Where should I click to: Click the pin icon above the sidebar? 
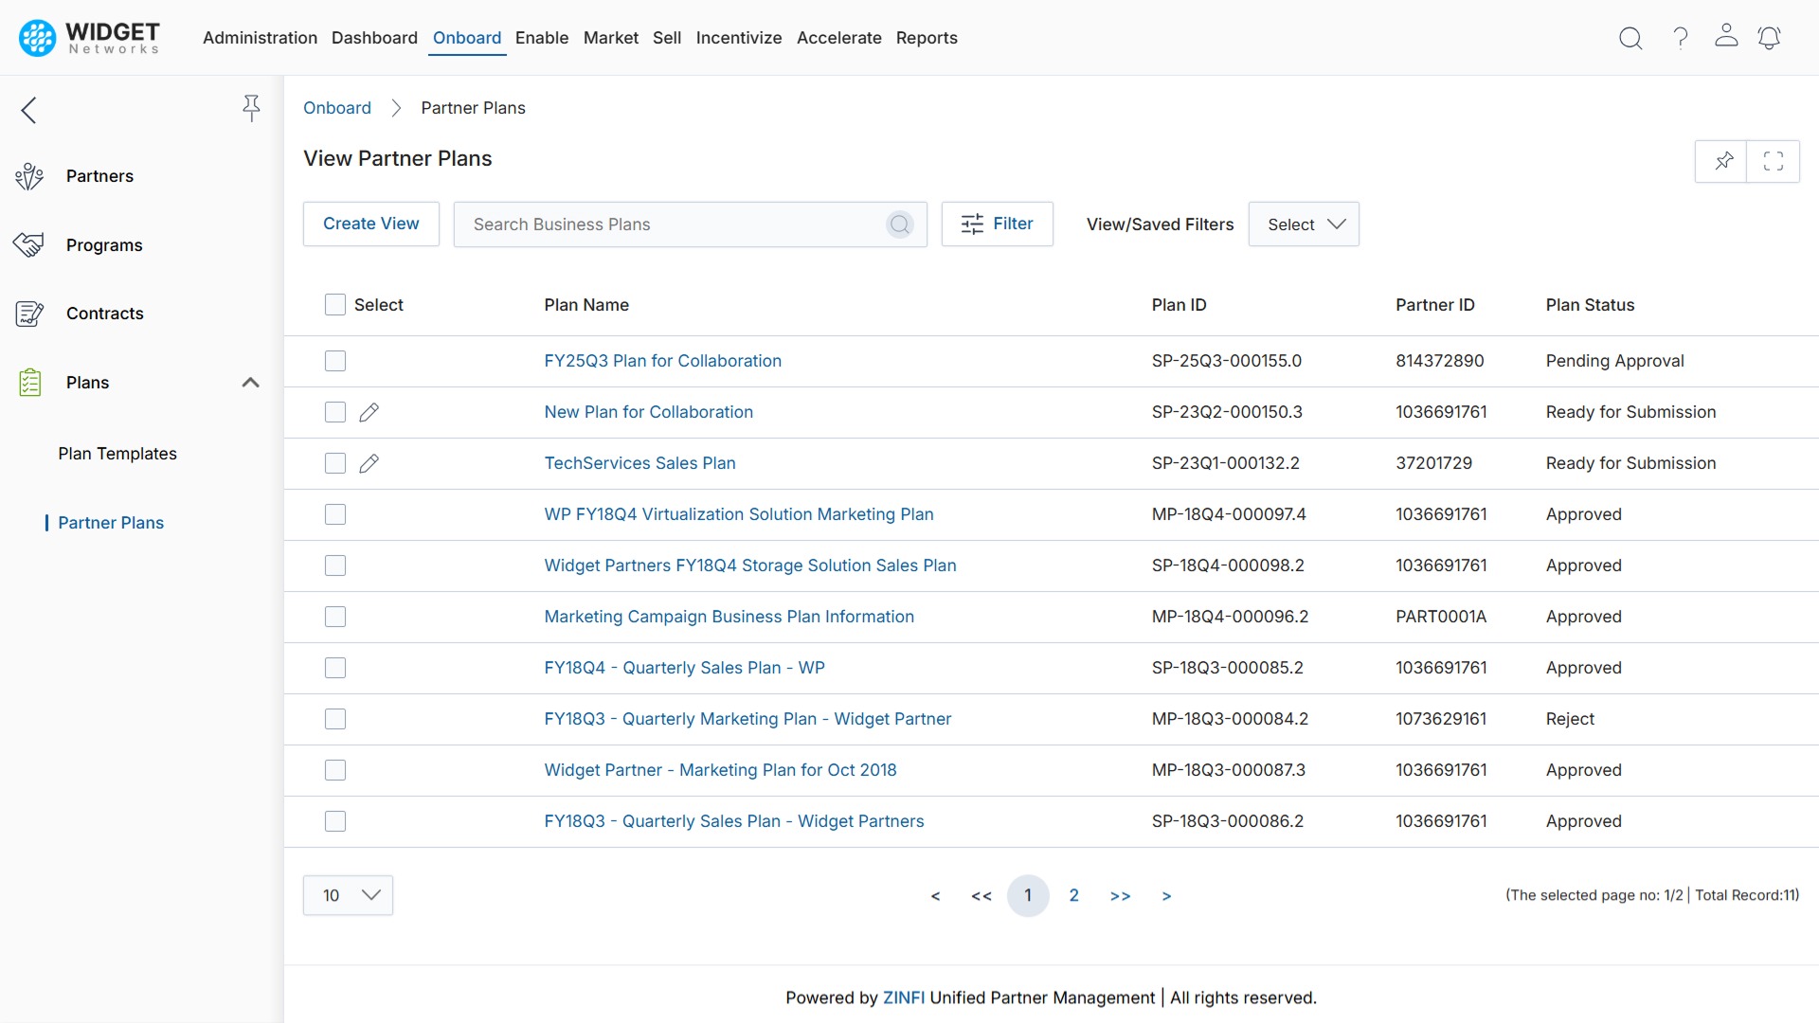[x=251, y=108]
